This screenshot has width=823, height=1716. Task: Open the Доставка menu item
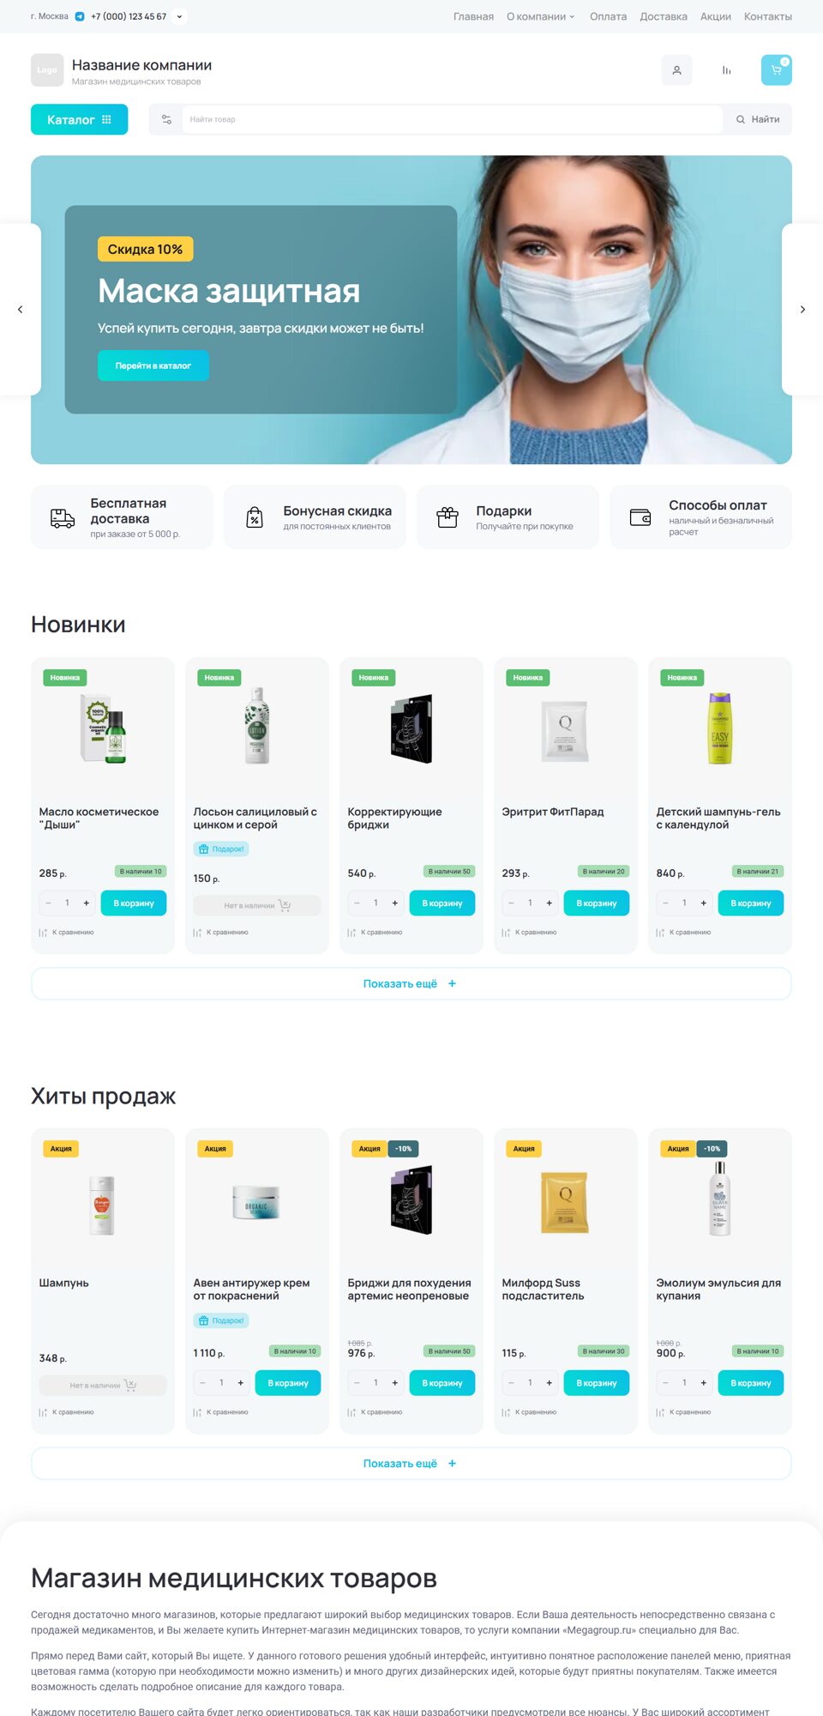click(x=664, y=16)
